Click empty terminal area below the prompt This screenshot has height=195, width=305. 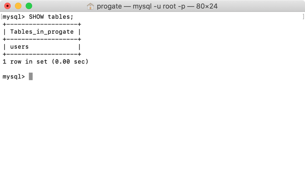152,136
